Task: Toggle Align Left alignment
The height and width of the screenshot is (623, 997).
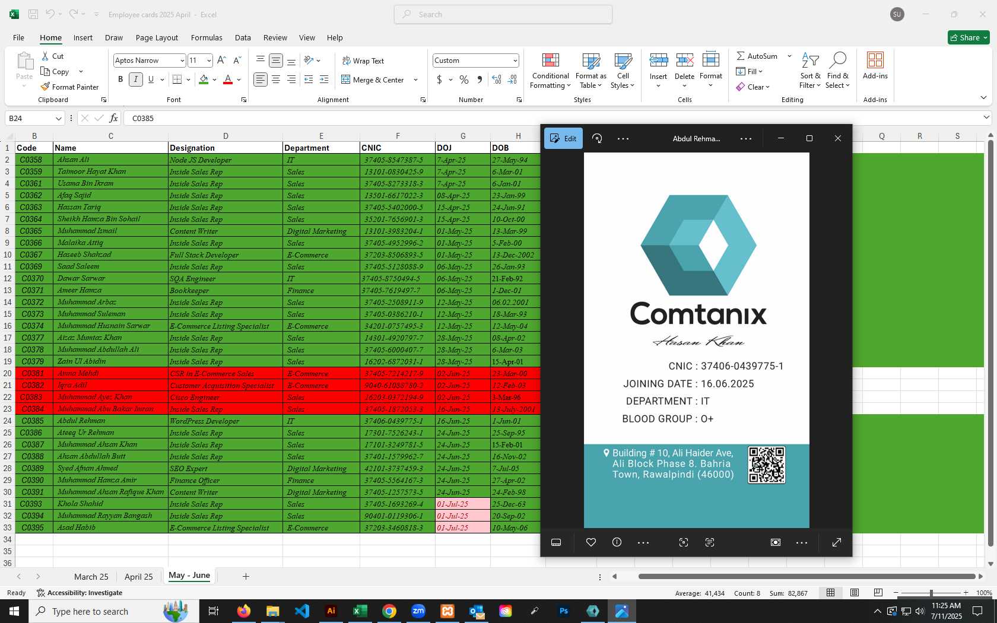Action: click(260, 80)
